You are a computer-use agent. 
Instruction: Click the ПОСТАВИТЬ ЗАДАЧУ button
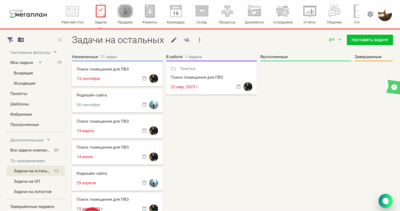pos(370,40)
